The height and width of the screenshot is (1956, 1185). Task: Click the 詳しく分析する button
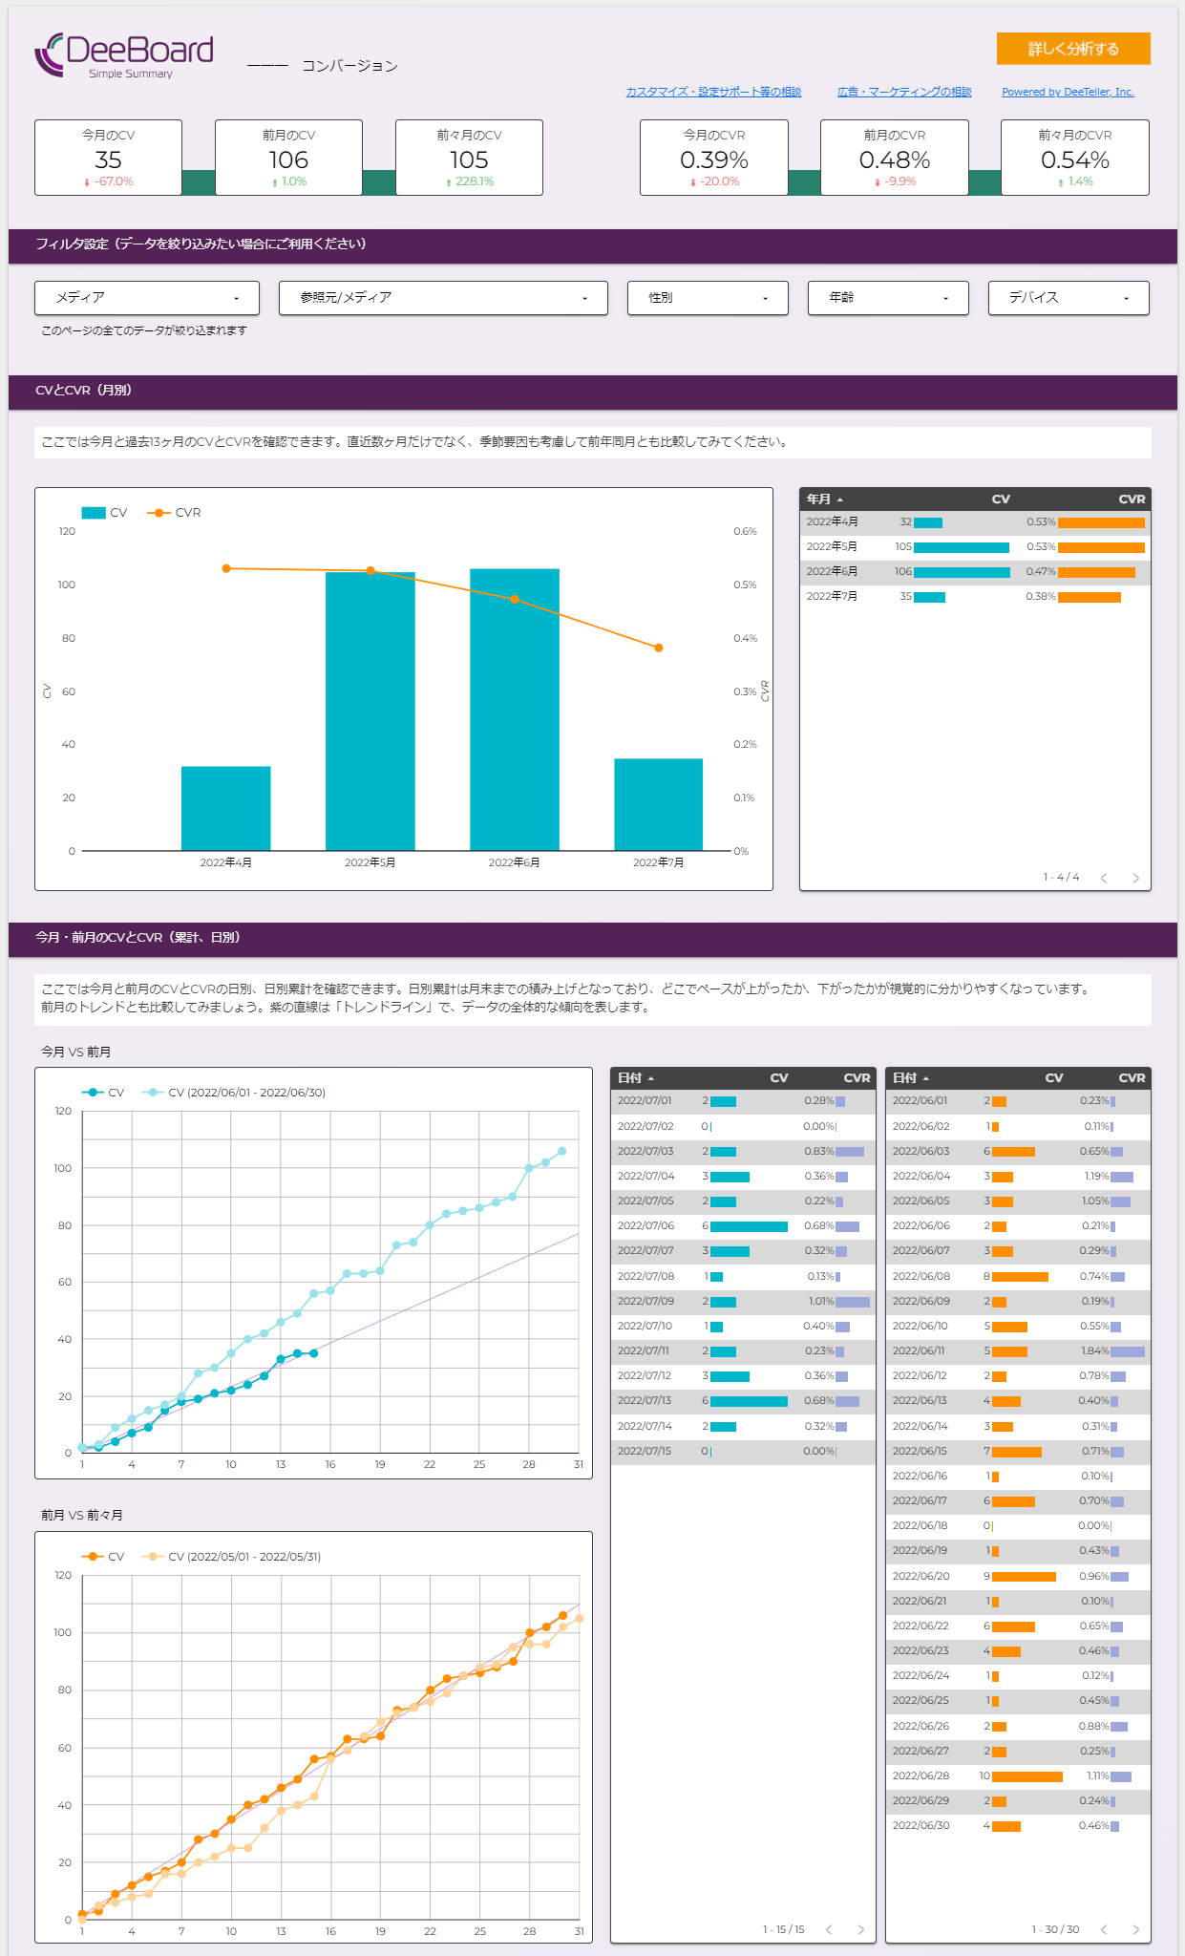point(1072,49)
